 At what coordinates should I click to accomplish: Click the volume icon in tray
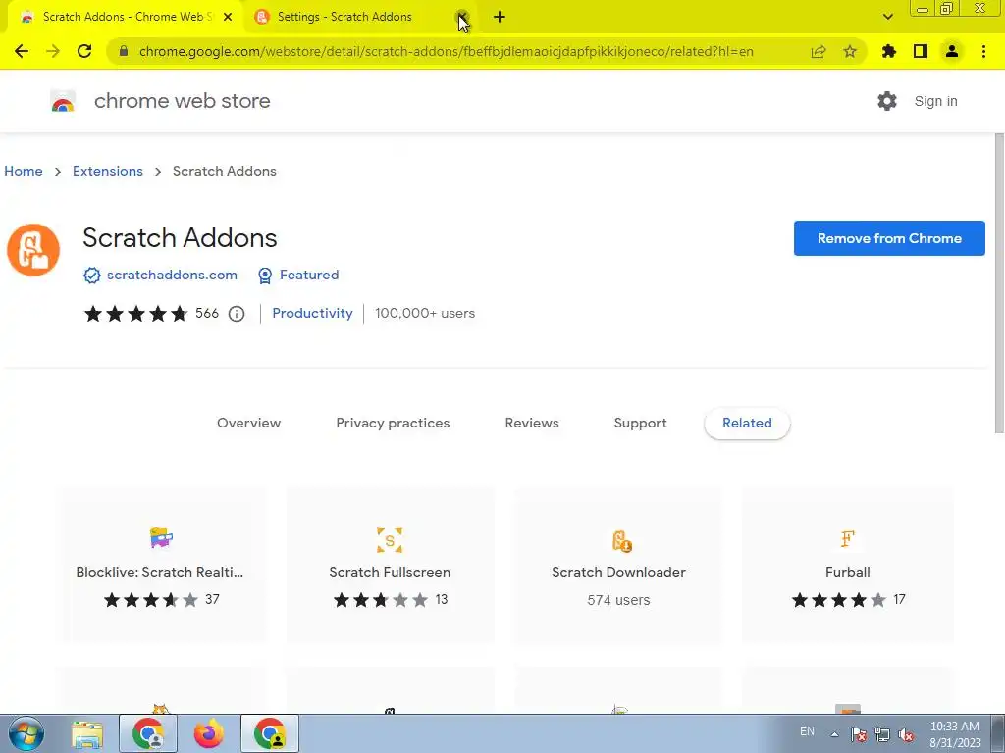coord(906,734)
